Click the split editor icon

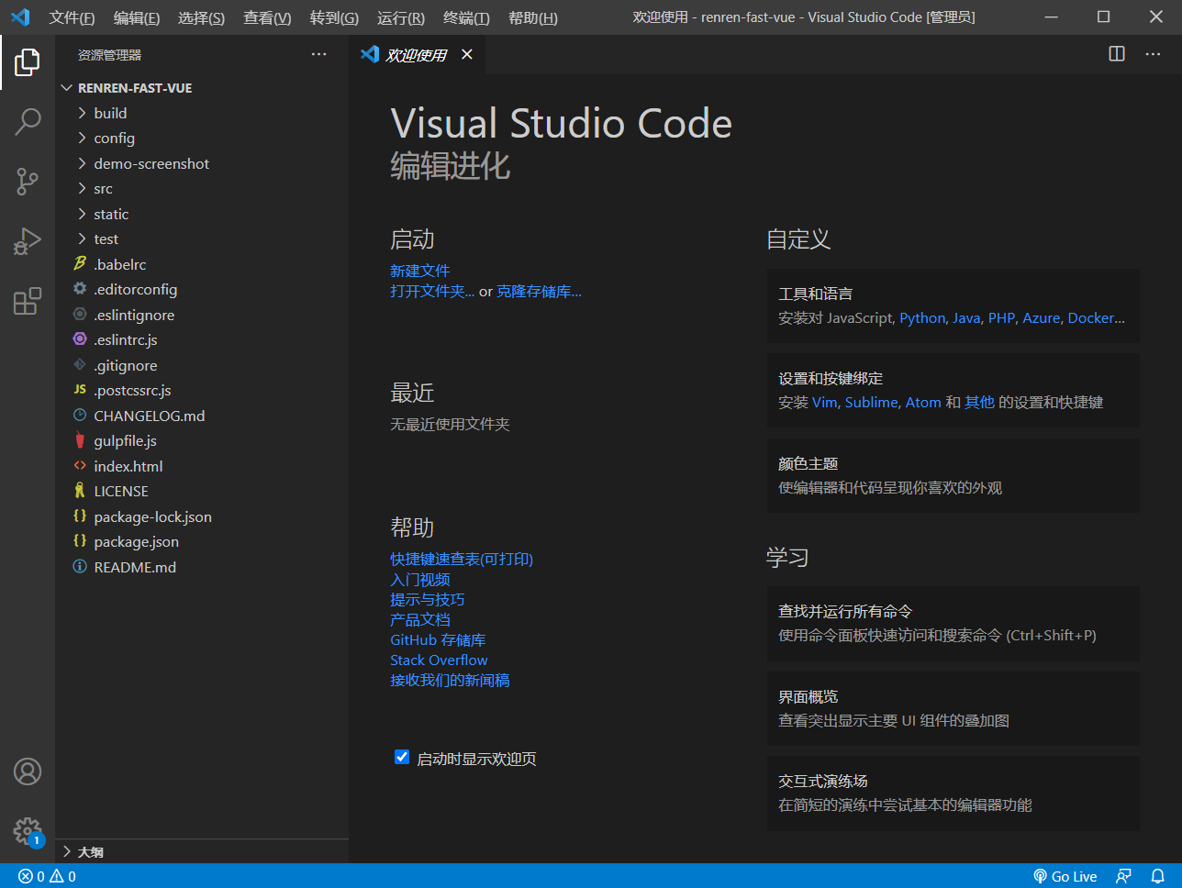coord(1117,54)
